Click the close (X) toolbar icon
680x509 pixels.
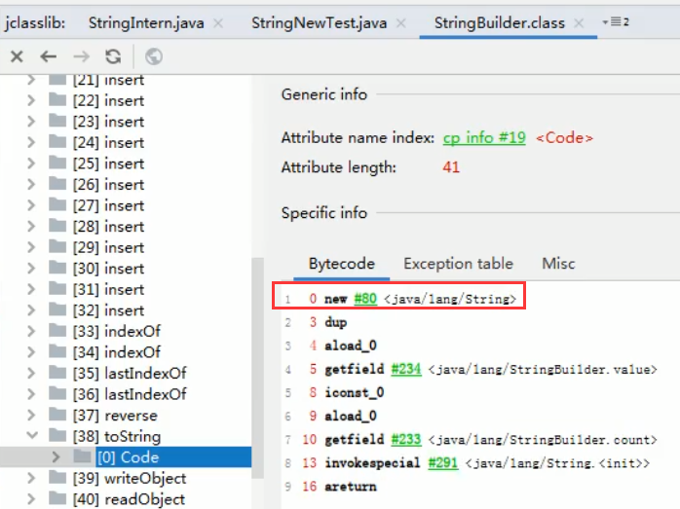click(x=17, y=56)
